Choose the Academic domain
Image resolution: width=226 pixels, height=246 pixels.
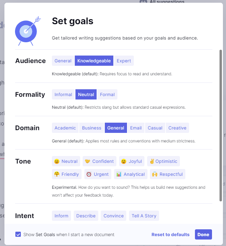[65, 128]
